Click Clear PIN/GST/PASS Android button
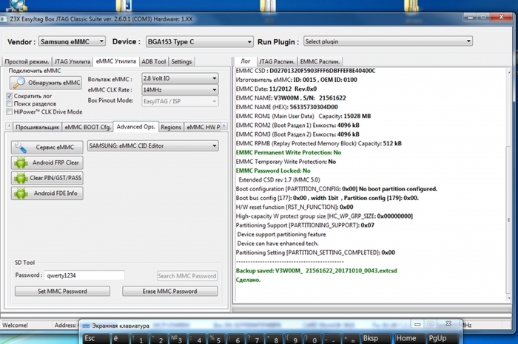The width and height of the screenshot is (518, 344). 47,178
